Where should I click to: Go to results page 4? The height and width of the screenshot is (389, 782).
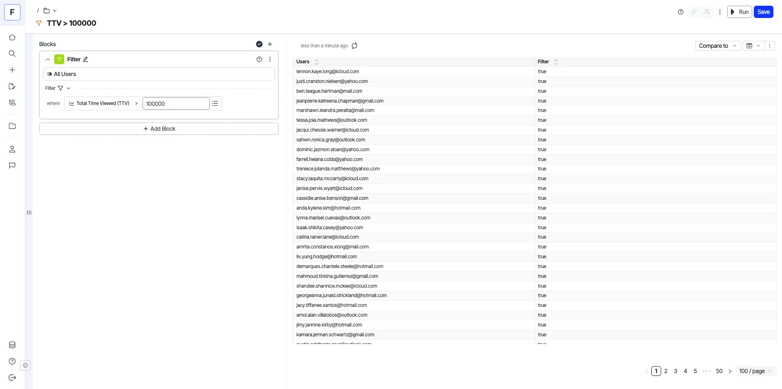click(x=686, y=371)
